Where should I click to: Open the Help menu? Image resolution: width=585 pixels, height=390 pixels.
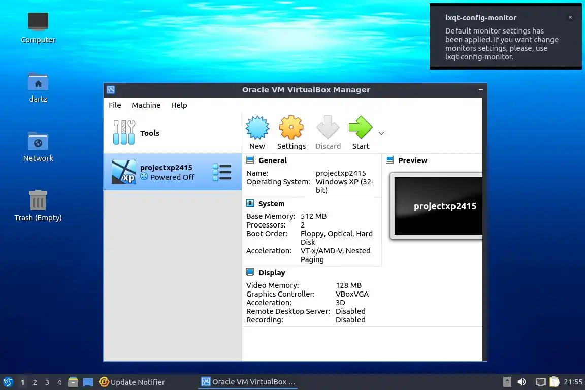coord(179,105)
